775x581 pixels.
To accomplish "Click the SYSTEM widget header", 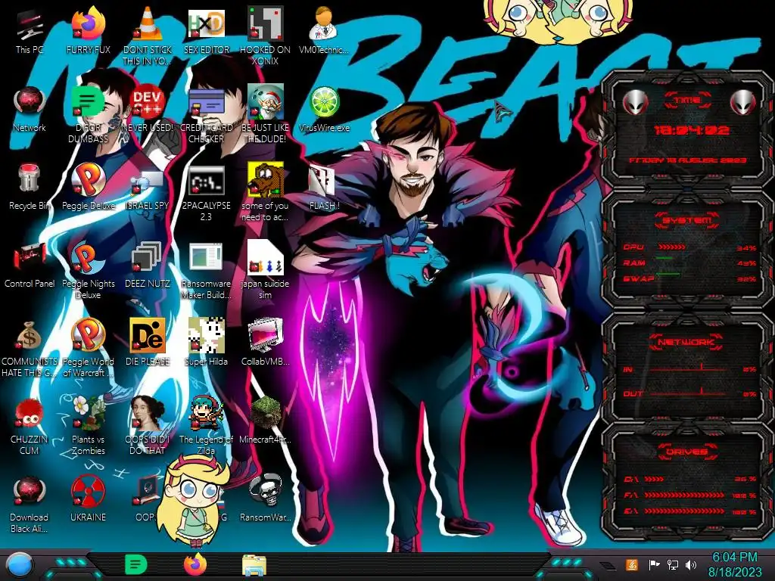I will coord(686,220).
